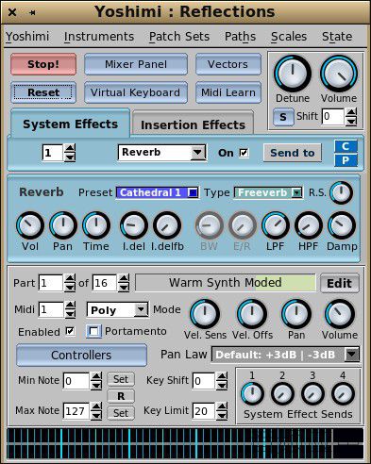Click the reverb Damp knob

coord(342,225)
